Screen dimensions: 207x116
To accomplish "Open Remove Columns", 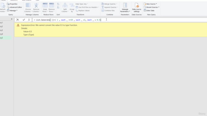I will 36,8.
